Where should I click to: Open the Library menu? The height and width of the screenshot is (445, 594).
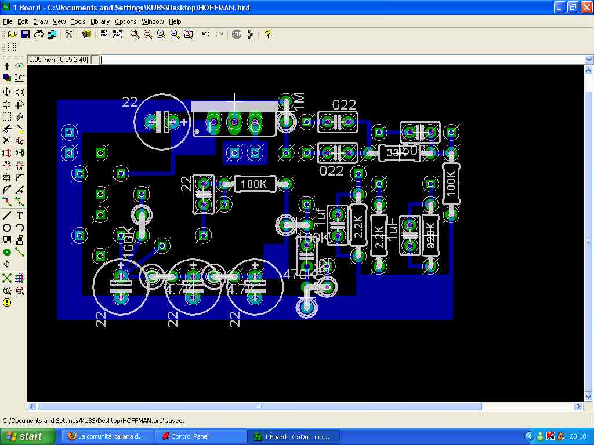click(100, 21)
